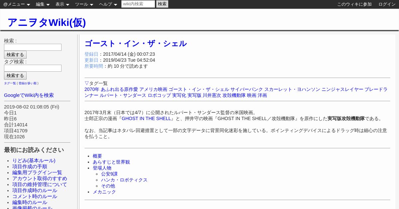Click the サイバーパンク tag
399x209 pixels.
coord(247,89)
